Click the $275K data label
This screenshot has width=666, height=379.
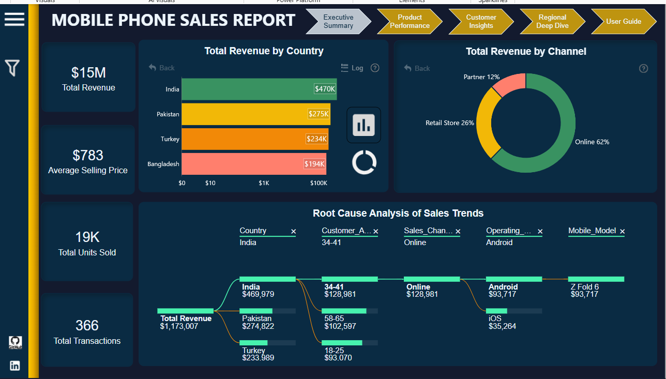[319, 114]
